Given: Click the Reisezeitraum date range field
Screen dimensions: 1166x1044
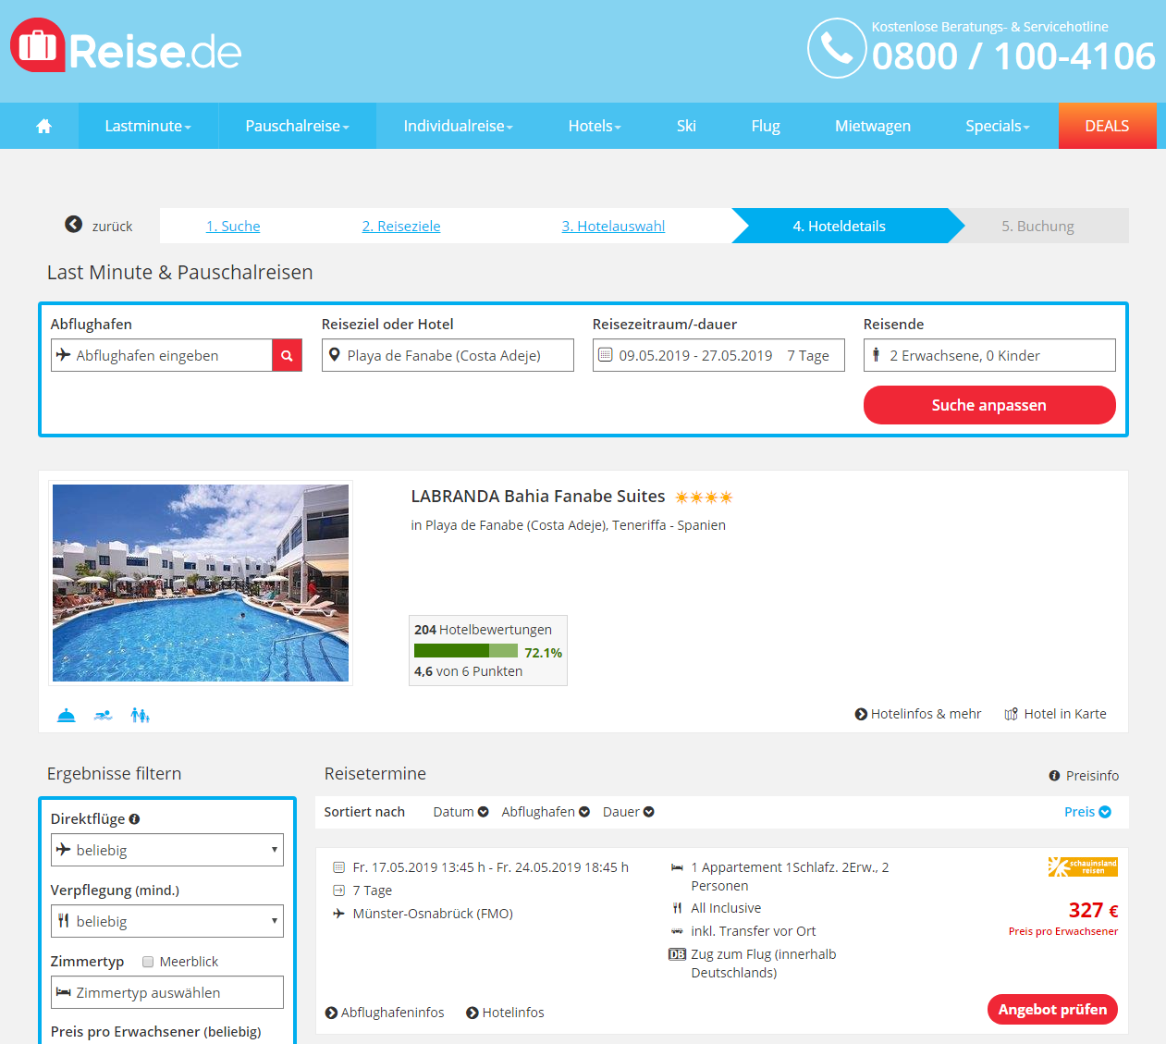Looking at the screenshot, I should pyautogui.click(x=718, y=355).
